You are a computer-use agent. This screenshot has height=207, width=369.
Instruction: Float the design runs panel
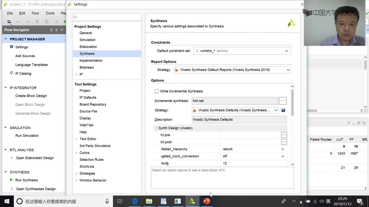[x=364, y=123]
